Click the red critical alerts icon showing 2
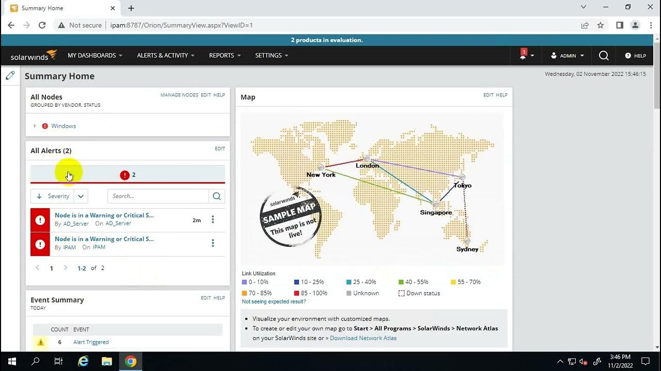 tap(124, 175)
